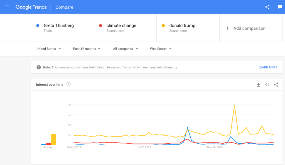Screen dimensions: 285x165
Task: Download the Interest over time CSV
Action: (x=258, y=85)
